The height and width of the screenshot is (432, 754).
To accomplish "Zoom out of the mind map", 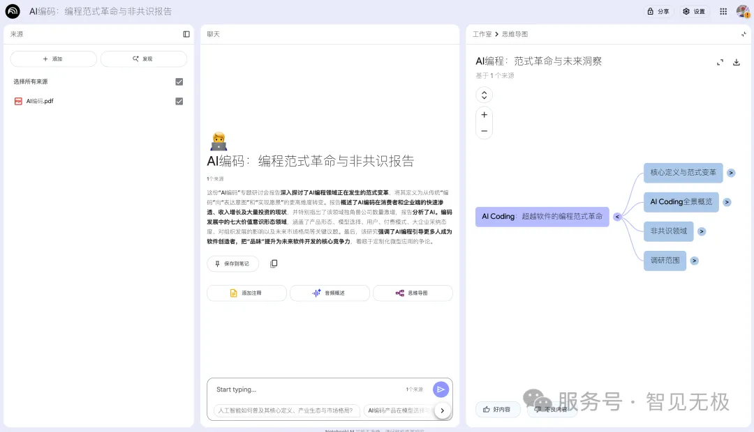I will point(484,131).
